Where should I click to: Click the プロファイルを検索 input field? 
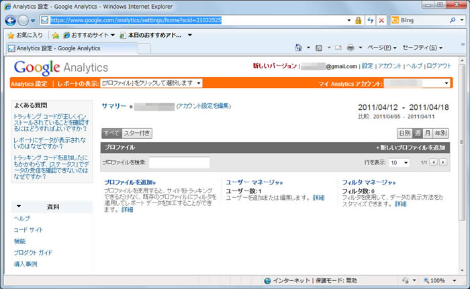coord(179,163)
